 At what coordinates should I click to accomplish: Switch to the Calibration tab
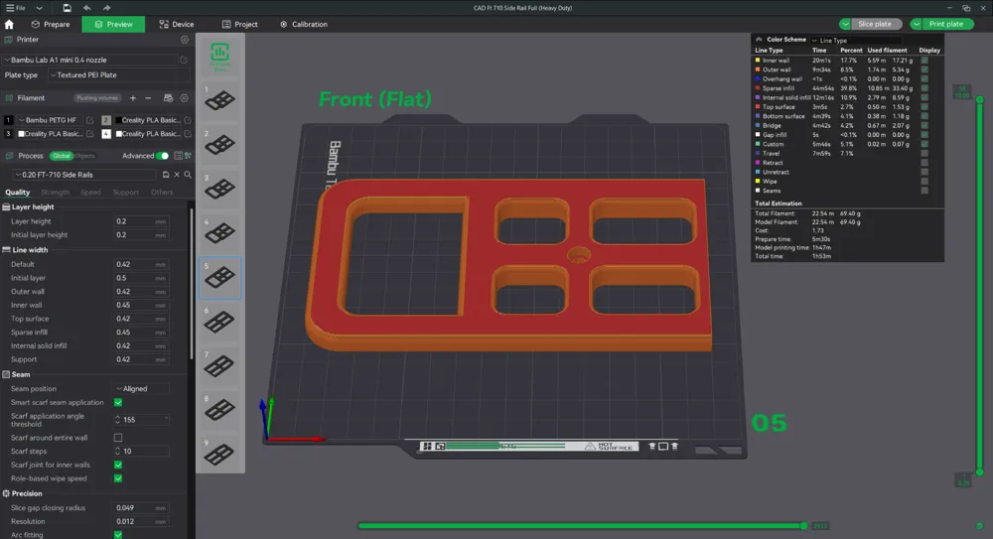click(x=304, y=24)
